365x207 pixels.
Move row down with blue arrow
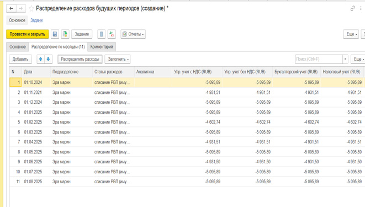[x=48, y=59]
